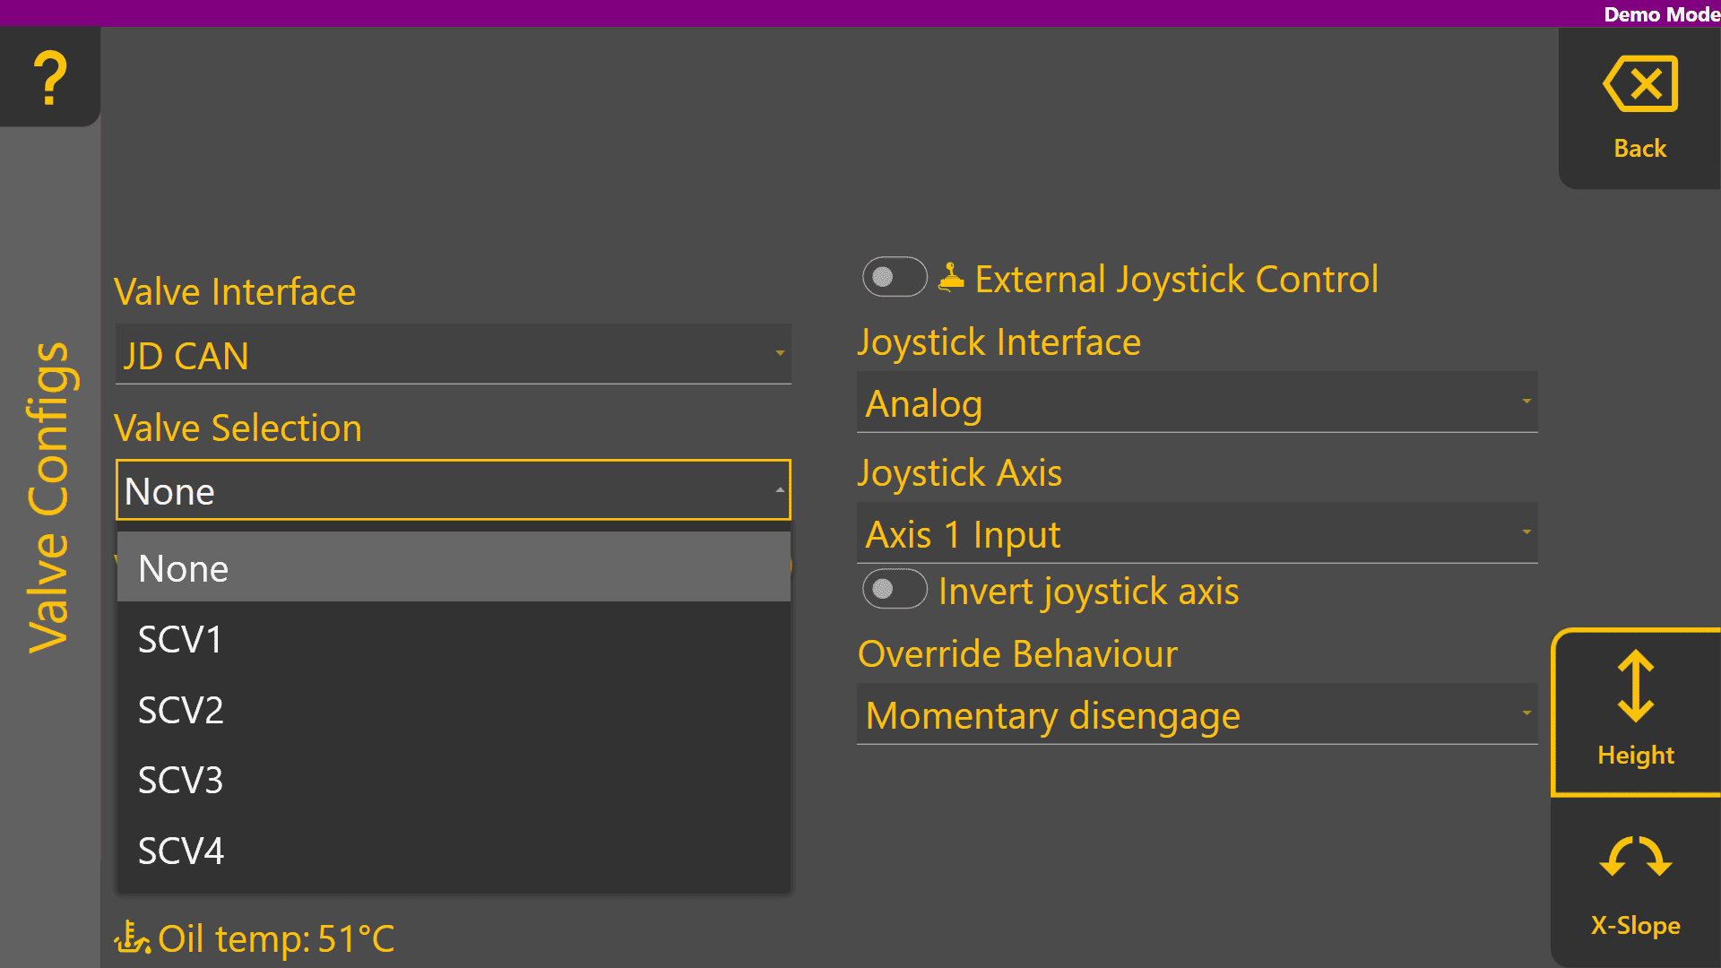
Task: Select SCV4 valve option
Action: coord(453,851)
